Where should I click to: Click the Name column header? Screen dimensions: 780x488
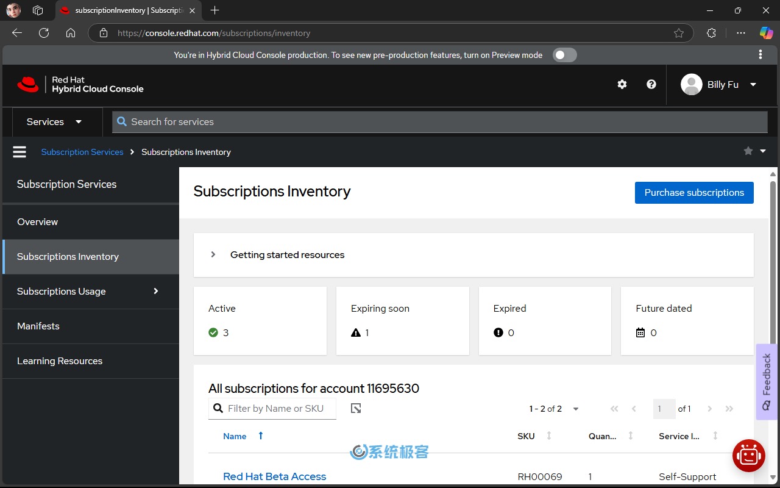tap(235, 436)
